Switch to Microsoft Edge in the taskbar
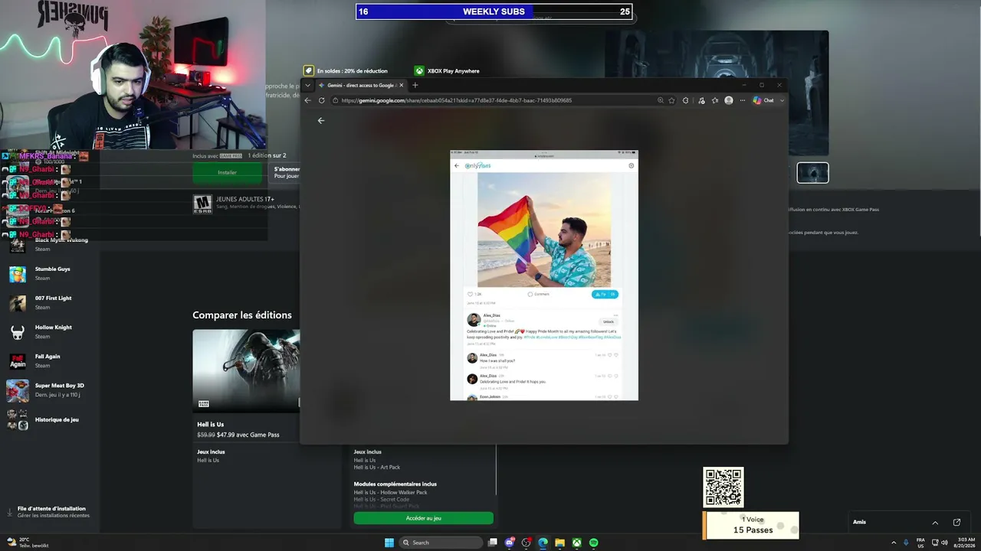The width and height of the screenshot is (981, 551). [543, 543]
